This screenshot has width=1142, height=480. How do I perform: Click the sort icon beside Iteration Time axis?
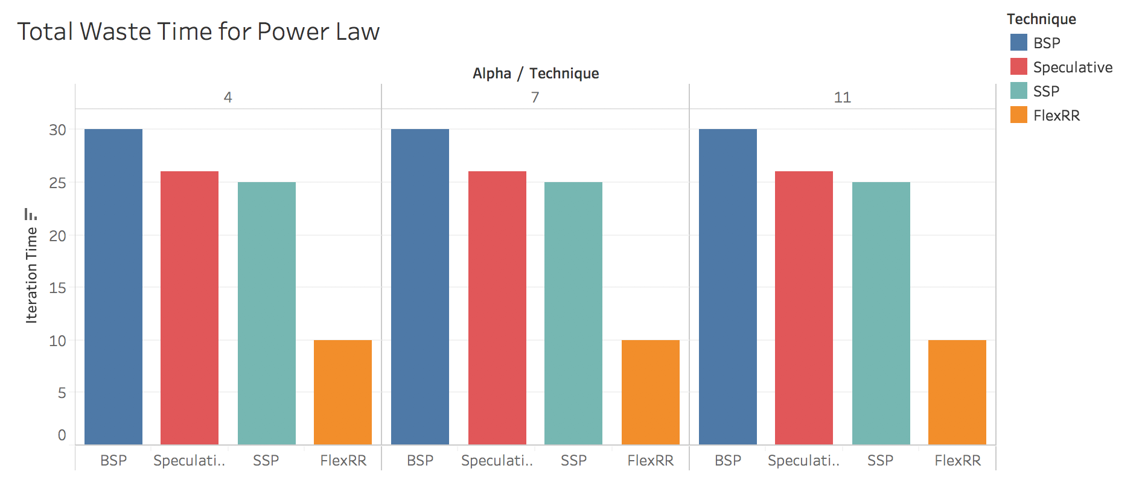tap(30, 214)
